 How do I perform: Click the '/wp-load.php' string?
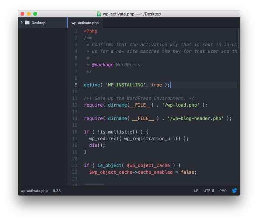pos(181,105)
